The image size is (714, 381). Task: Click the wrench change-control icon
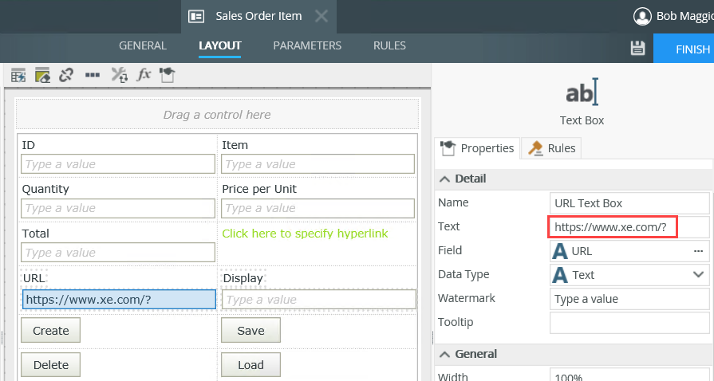[119, 75]
